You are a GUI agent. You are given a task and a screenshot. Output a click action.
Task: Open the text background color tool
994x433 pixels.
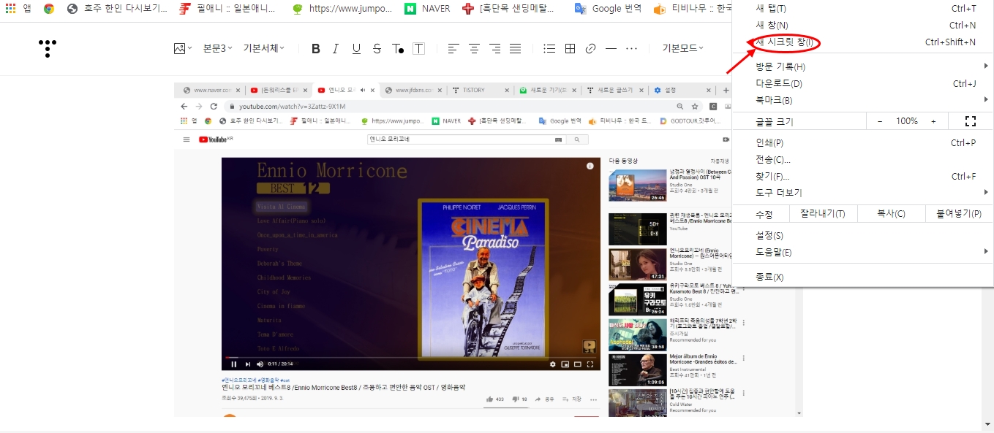pos(418,49)
